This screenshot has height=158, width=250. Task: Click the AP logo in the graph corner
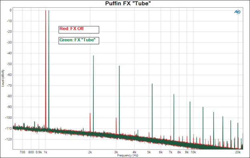click(237, 12)
